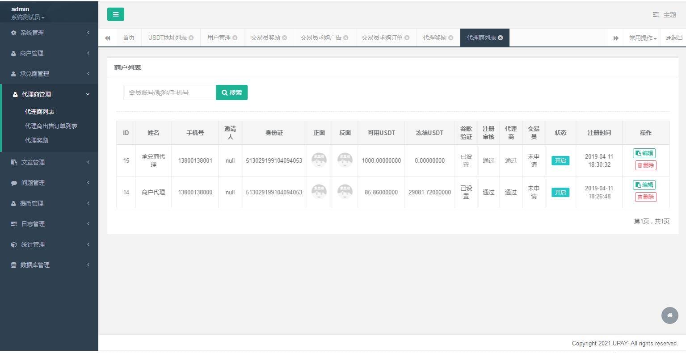Viewport: 686px width, 353px height.
Task: Expand the 系统管理 sidebar menu
Action: click(49, 33)
